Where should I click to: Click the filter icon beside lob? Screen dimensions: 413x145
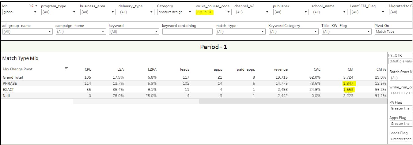point(31,6)
